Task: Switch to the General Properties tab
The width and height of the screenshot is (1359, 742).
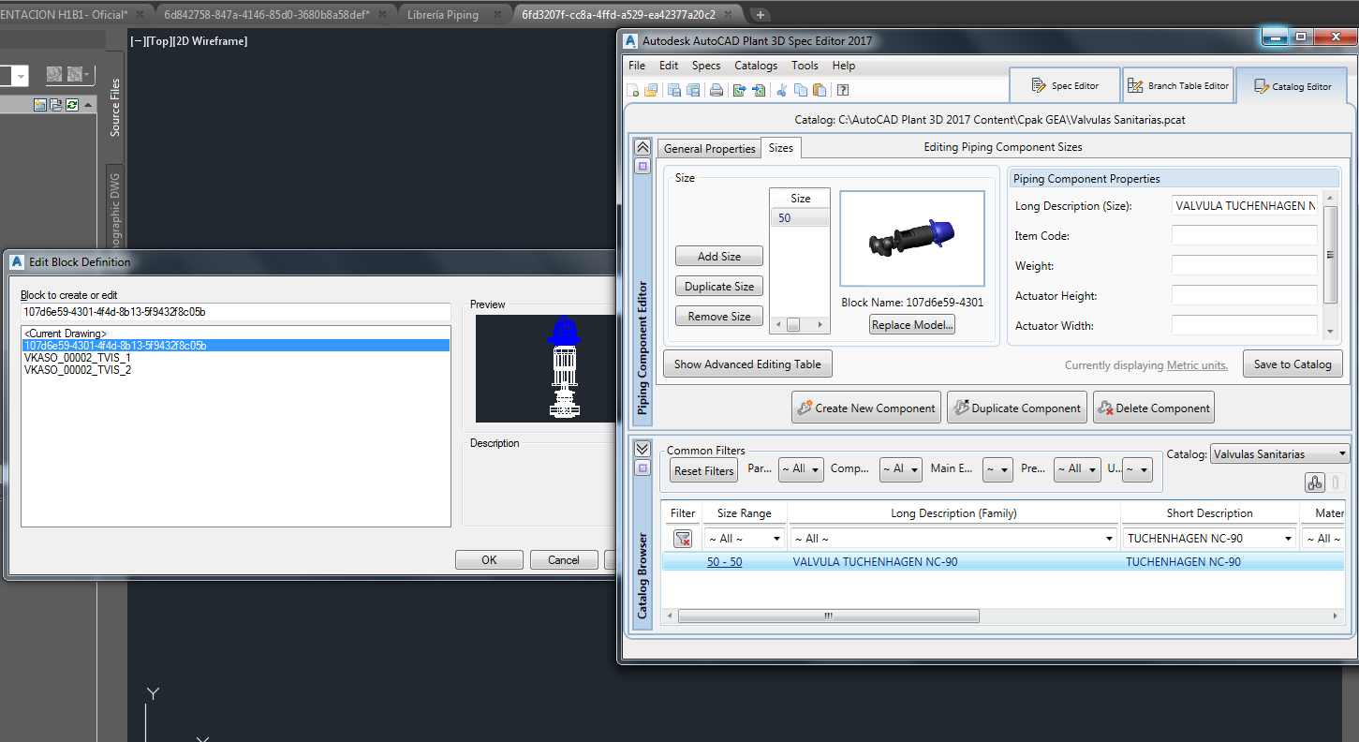Action: pyautogui.click(x=709, y=149)
